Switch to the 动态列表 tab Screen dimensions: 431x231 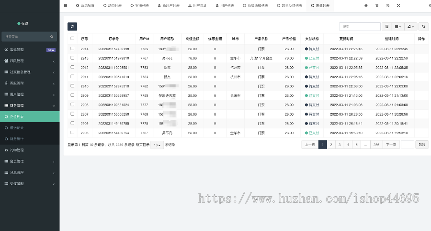tap(113, 5)
